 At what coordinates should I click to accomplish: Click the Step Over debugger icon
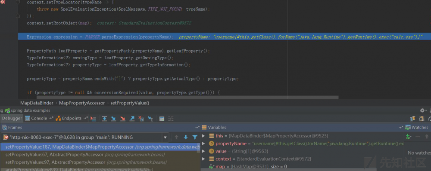click(x=104, y=119)
